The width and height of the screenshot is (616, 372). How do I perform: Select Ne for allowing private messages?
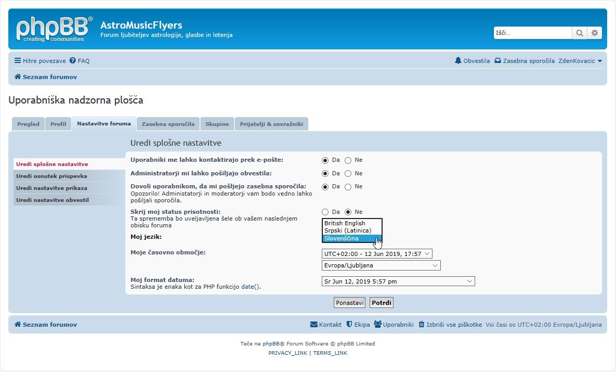tap(348, 187)
